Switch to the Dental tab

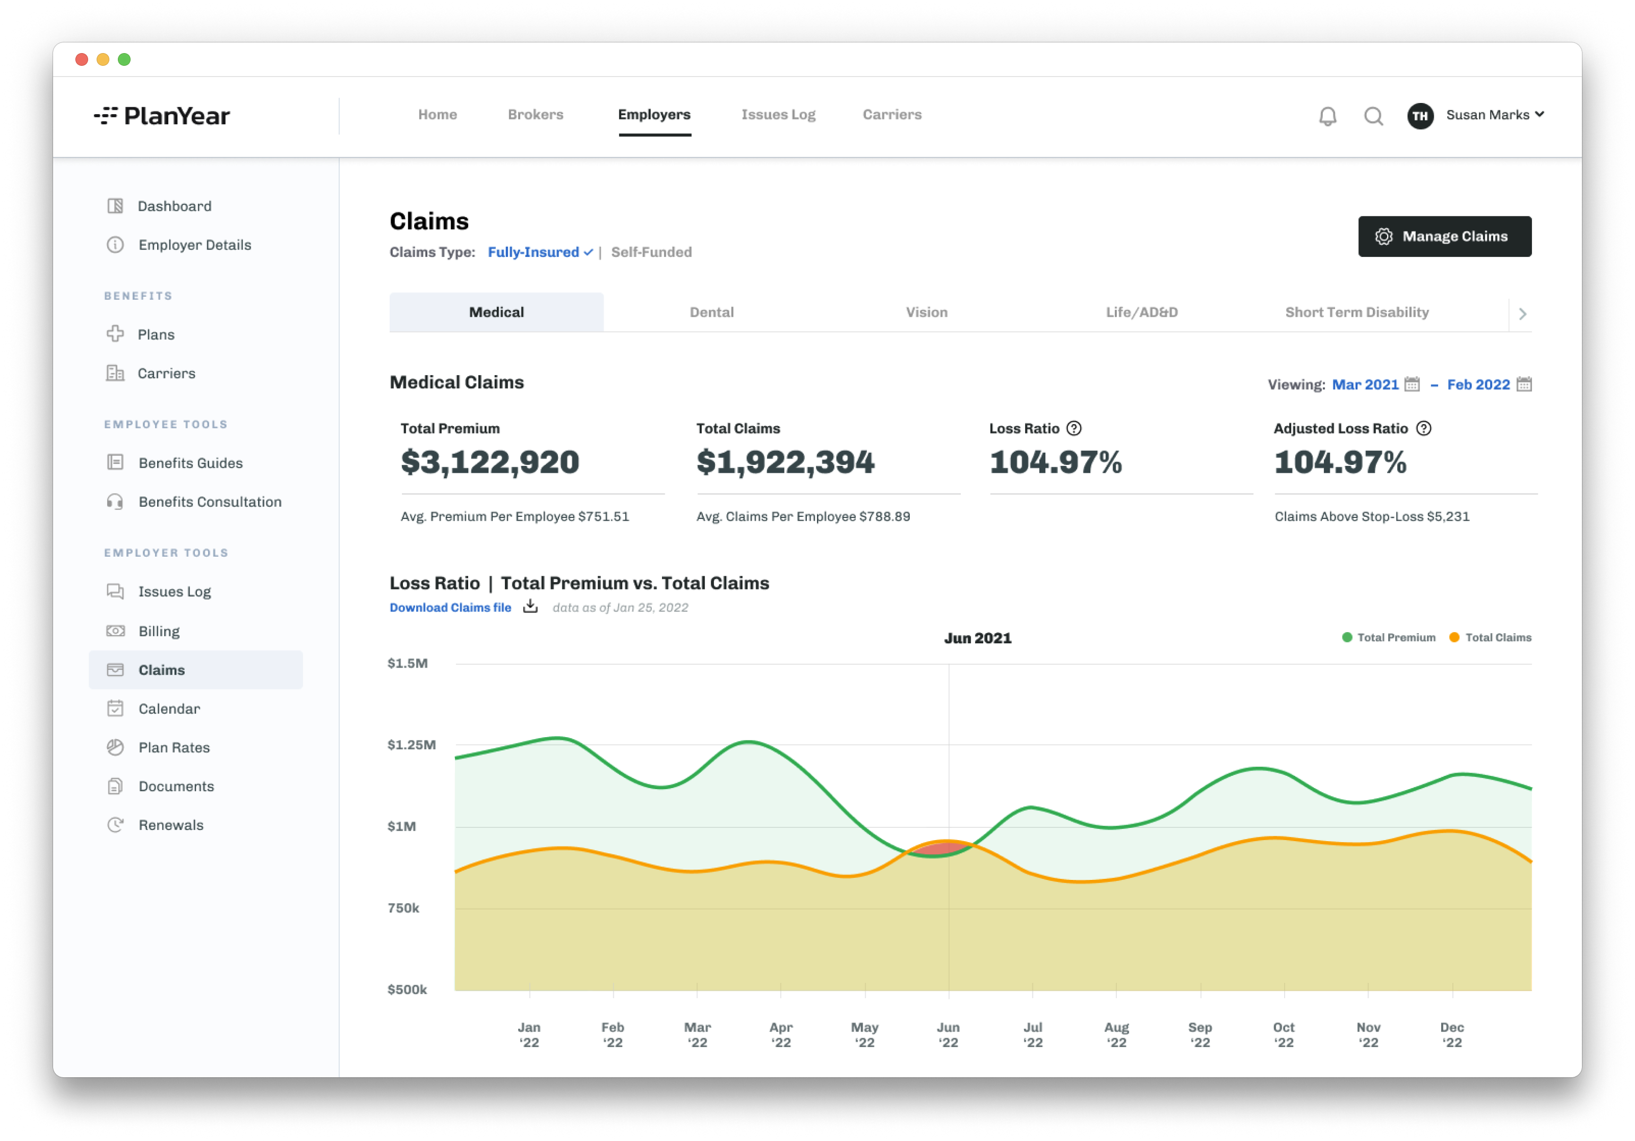(711, 312)
